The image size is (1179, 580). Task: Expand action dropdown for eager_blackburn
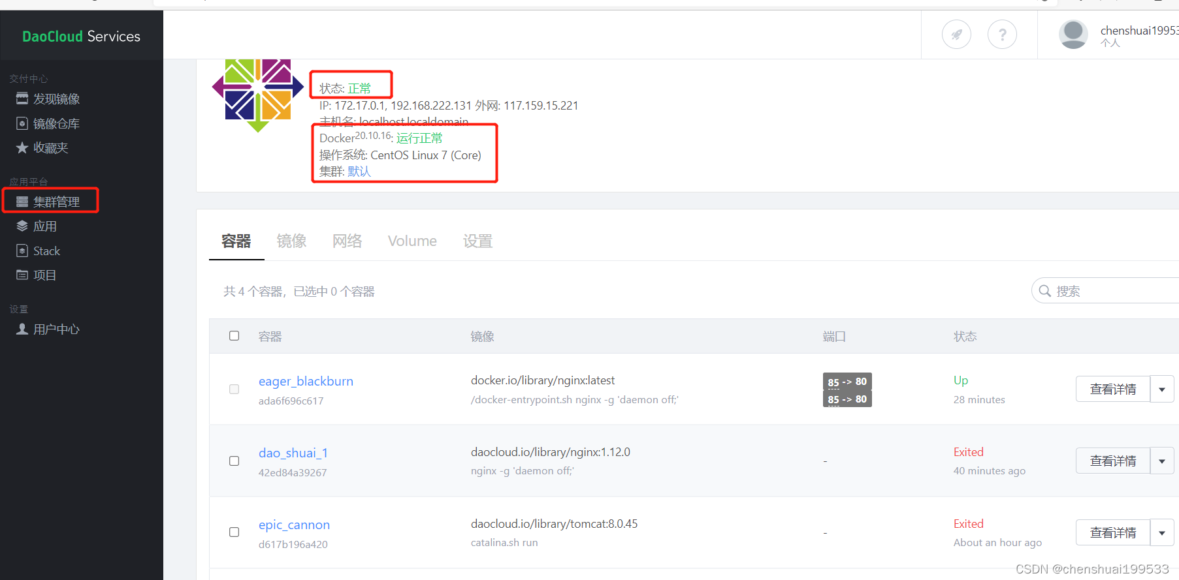1162,389
